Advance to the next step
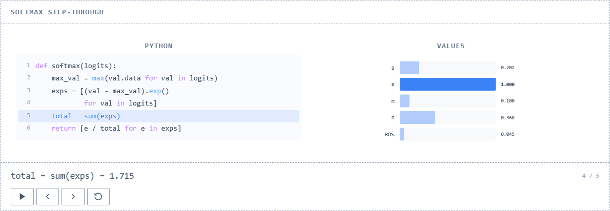The image size is (610, 211). (x=73, y=196)
